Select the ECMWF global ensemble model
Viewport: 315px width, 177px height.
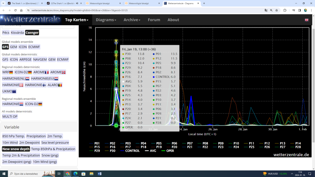point(34,47)
